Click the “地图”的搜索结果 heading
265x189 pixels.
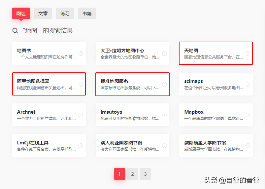48,31
